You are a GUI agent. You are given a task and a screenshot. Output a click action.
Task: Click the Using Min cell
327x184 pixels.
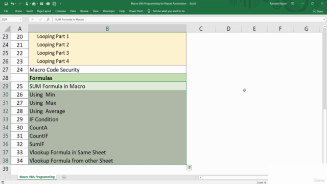click(107, 95)
